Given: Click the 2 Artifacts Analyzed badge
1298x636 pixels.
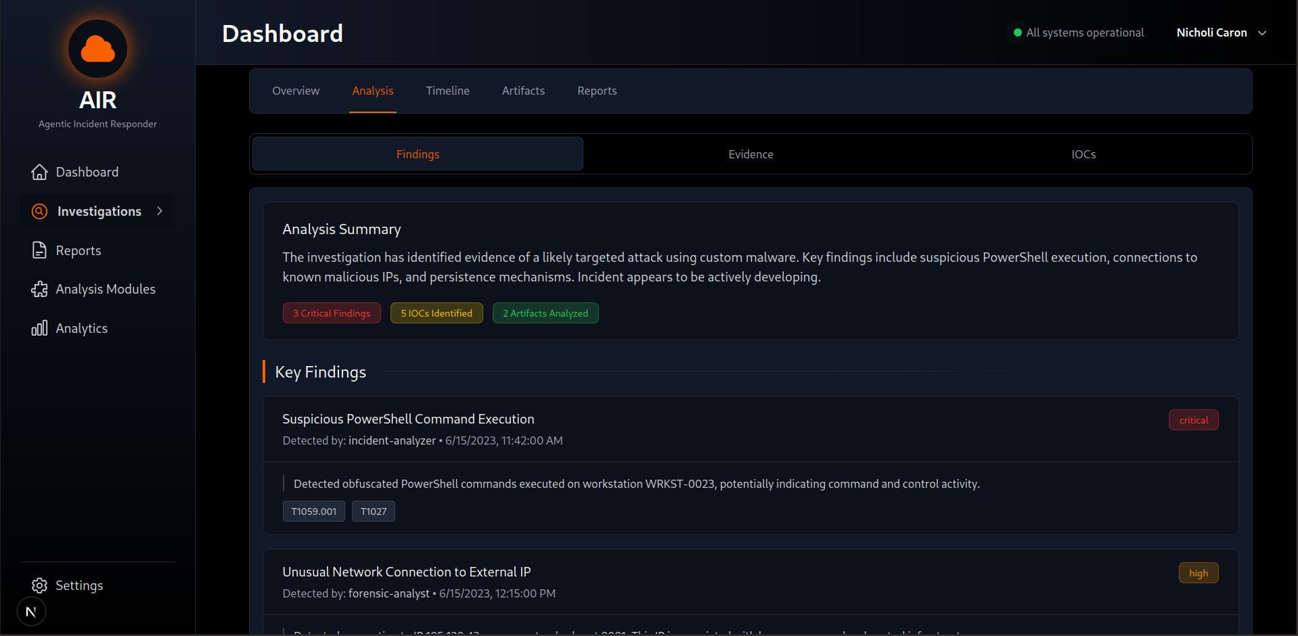Looking at the screenshot, I should click(x=545, y=313).
